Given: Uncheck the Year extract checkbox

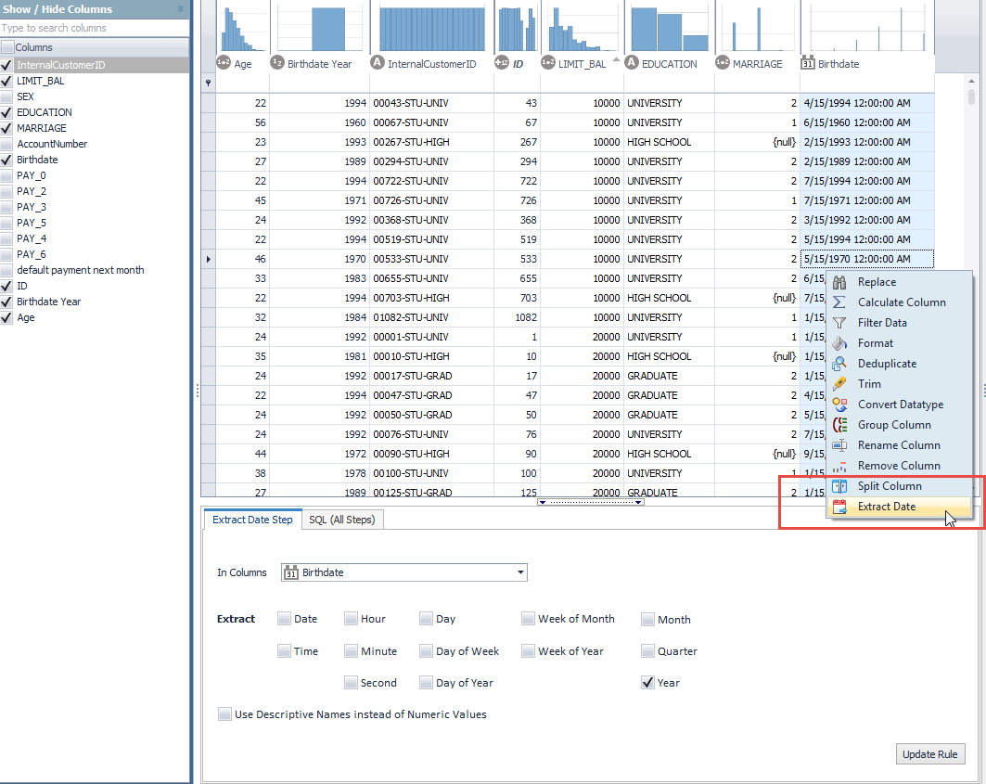Looking at the screenshot, I should 647,683.
